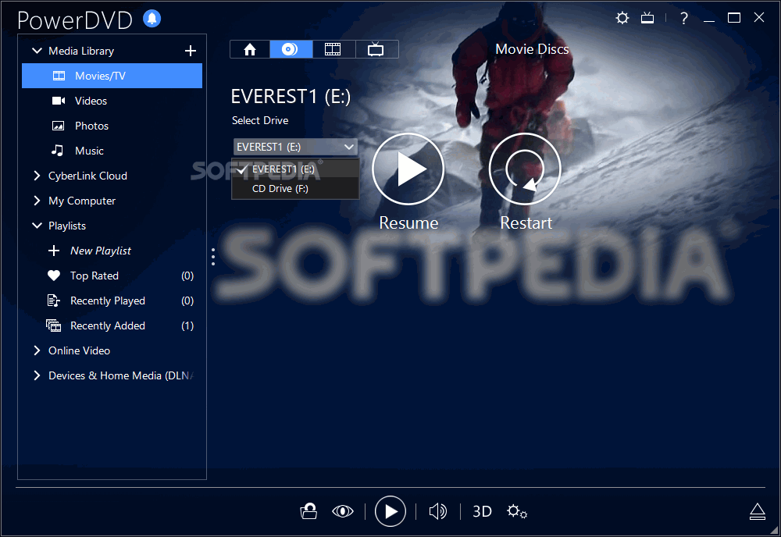Toggle the TrueTheater eye icon

[x=343, y=511]
